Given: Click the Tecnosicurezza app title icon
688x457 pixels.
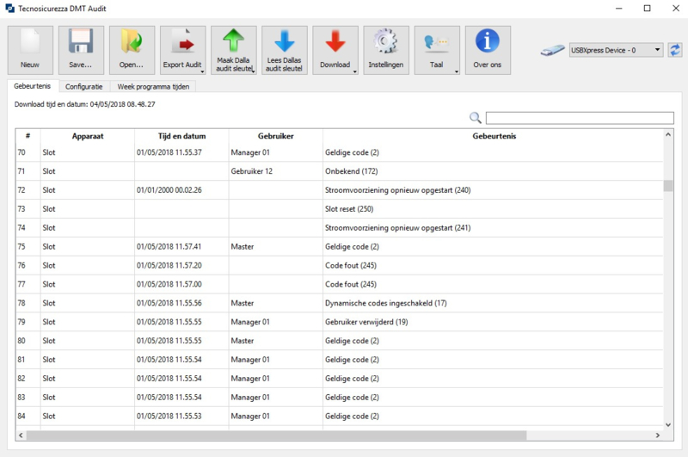Looking at the screenshot, I should [x=9, y=9].
